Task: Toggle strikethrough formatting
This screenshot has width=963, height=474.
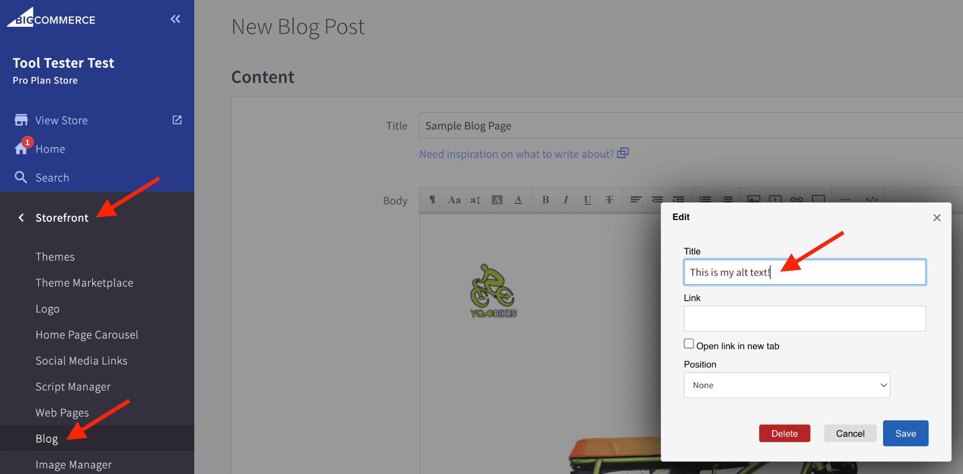Action: pos(609,200)
